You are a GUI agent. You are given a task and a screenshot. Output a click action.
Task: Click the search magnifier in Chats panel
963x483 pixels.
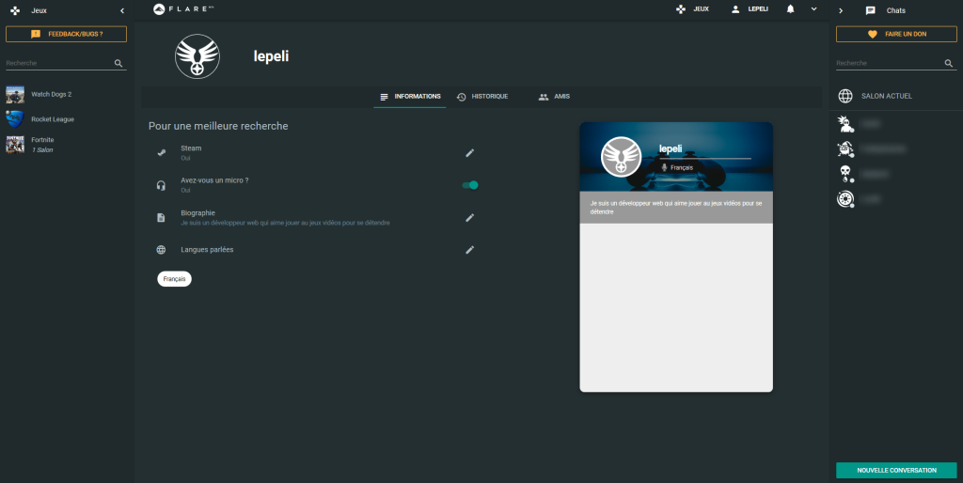coord(949,63)
